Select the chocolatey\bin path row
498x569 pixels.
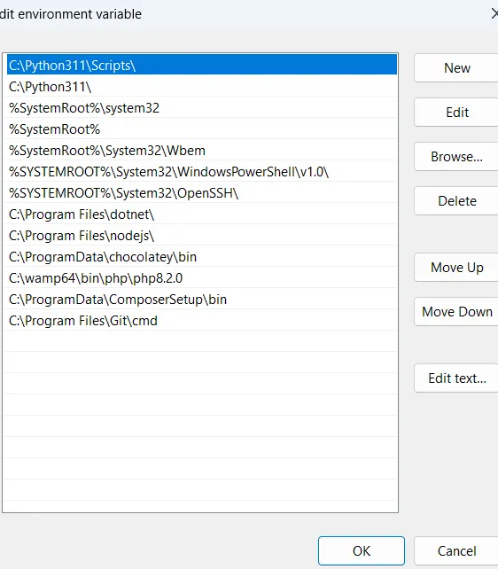[202, 256]
